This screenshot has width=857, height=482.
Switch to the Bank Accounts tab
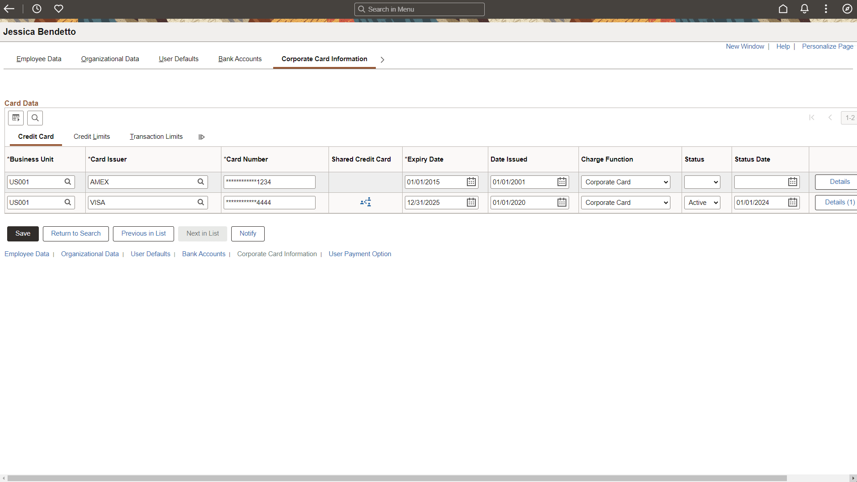click(x=240, y=59)
